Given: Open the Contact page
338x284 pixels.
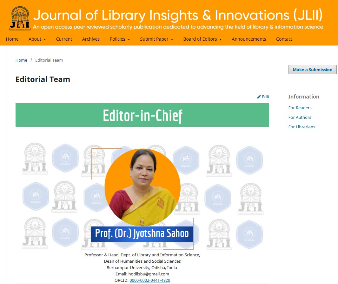Looking at the screenshot, I should click(x=284, y=39).
